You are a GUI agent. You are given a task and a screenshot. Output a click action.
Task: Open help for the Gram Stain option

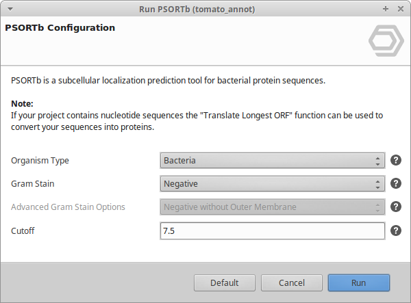pyautogui.click(x=395, y=183)
